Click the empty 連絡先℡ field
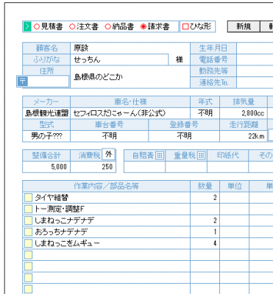This screenshot has height=294, width=273. (255, 82)
